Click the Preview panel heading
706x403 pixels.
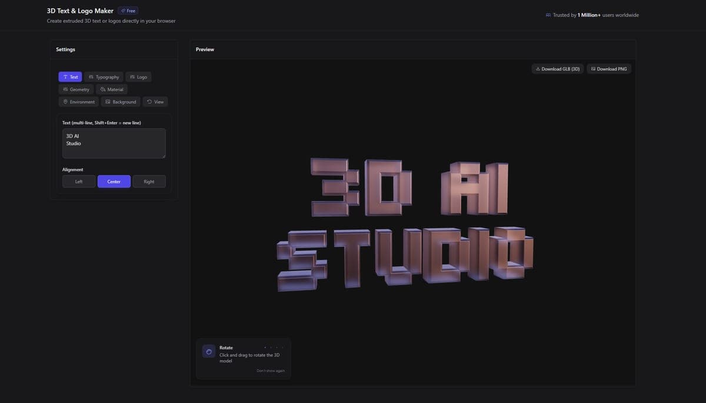205,49
